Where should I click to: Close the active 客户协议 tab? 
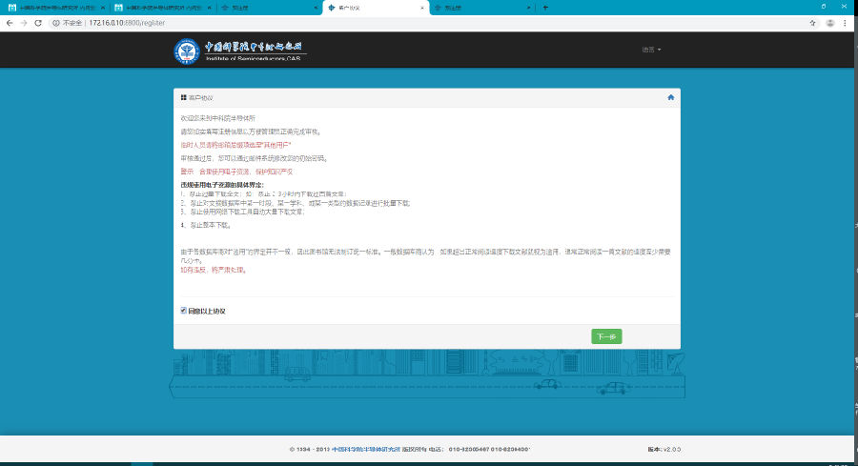(421, 7)
